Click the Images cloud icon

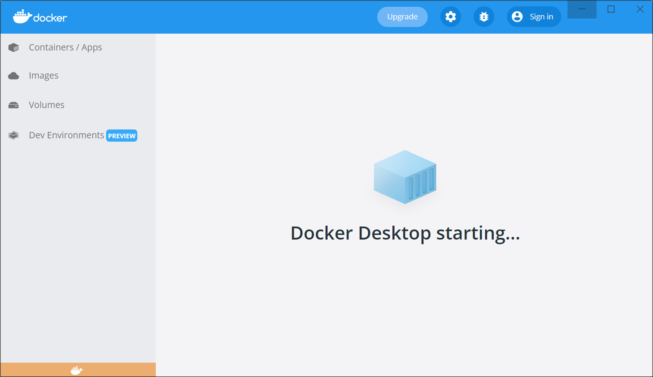[x=13, y=76]
